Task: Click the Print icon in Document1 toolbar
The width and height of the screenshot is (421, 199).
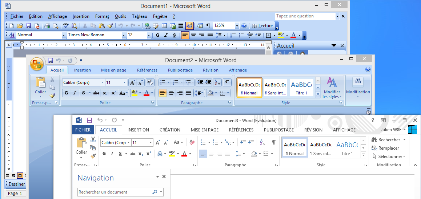Action: [x=47, y=26]
